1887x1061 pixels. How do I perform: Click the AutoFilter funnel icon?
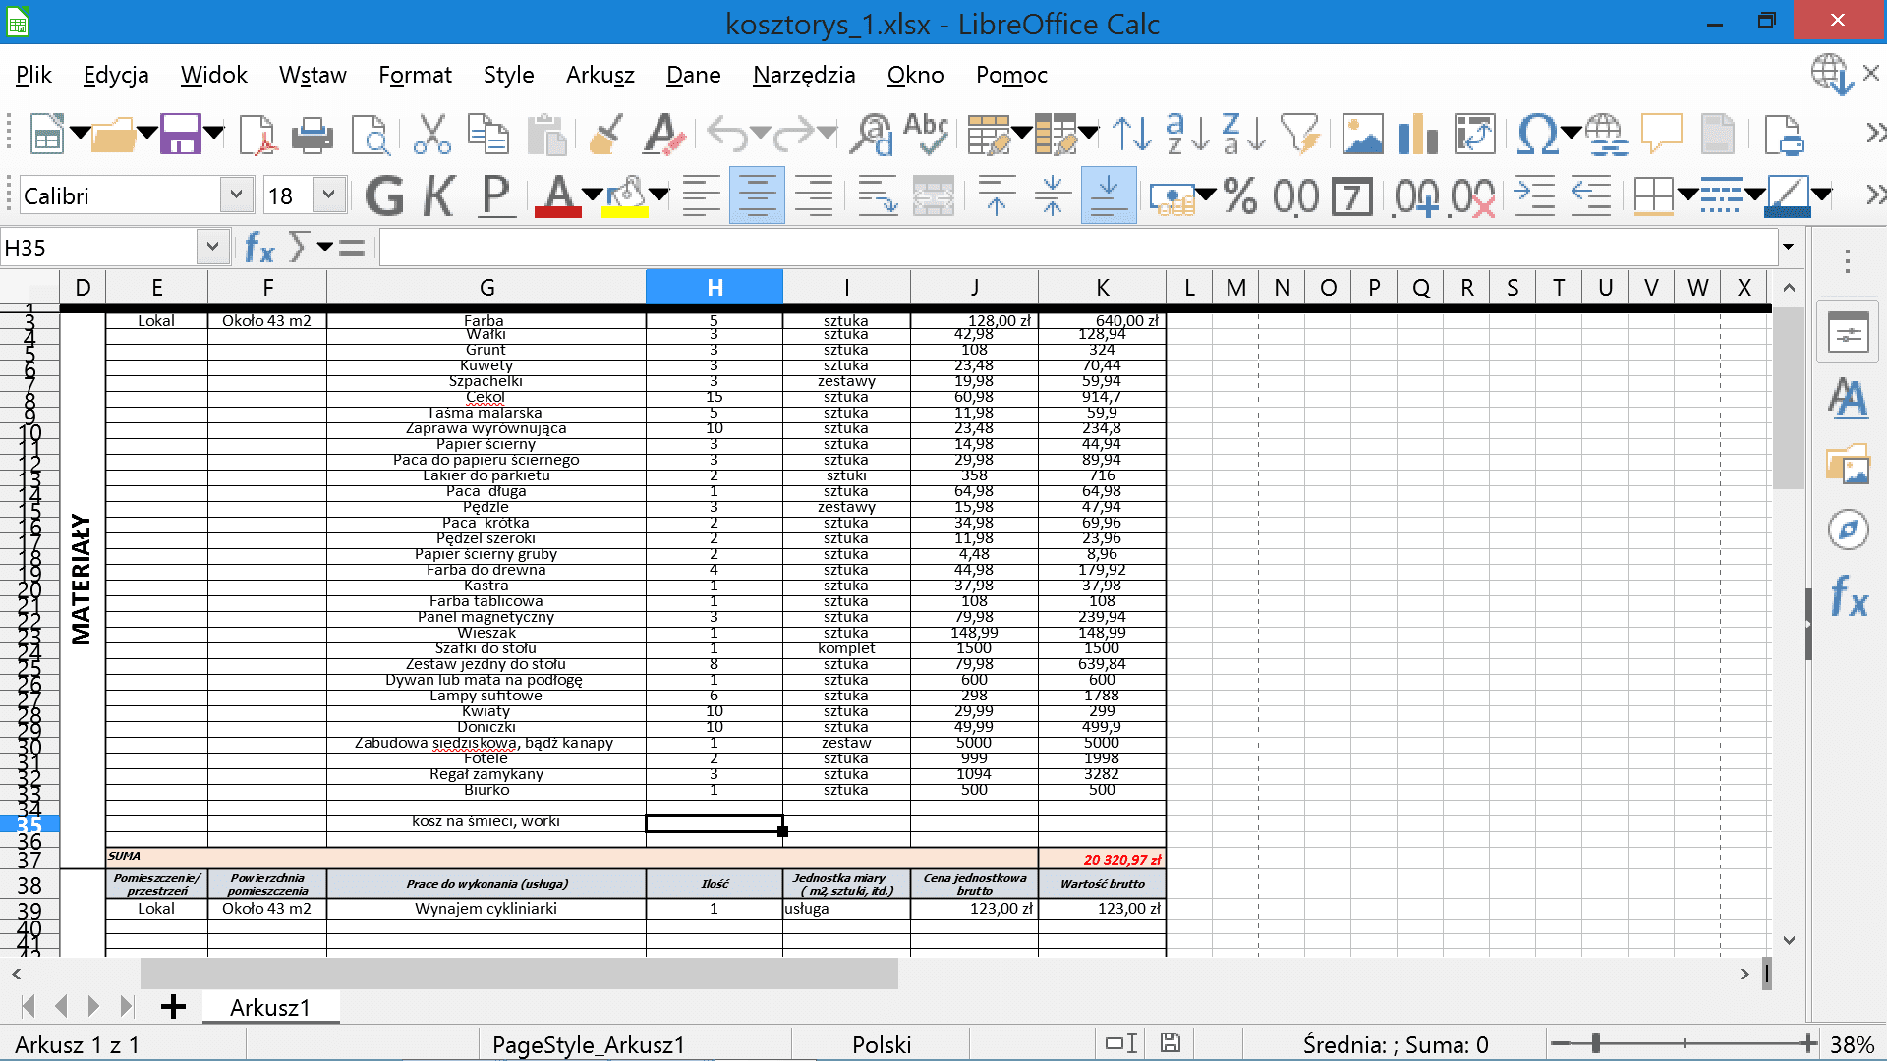pos(1299,134)
